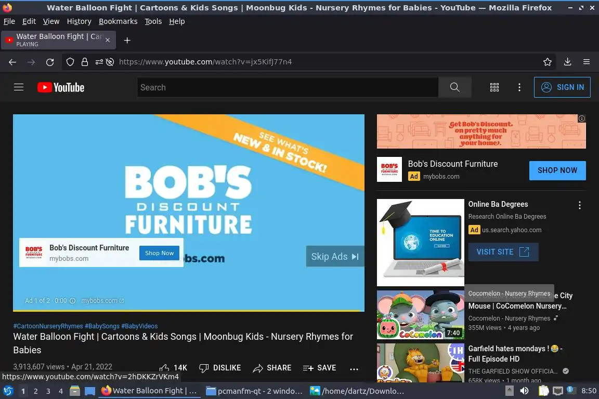This screenshot has height=399, width=599.
Task: Go to the YouTube home logo
Action: click(61, 87)
